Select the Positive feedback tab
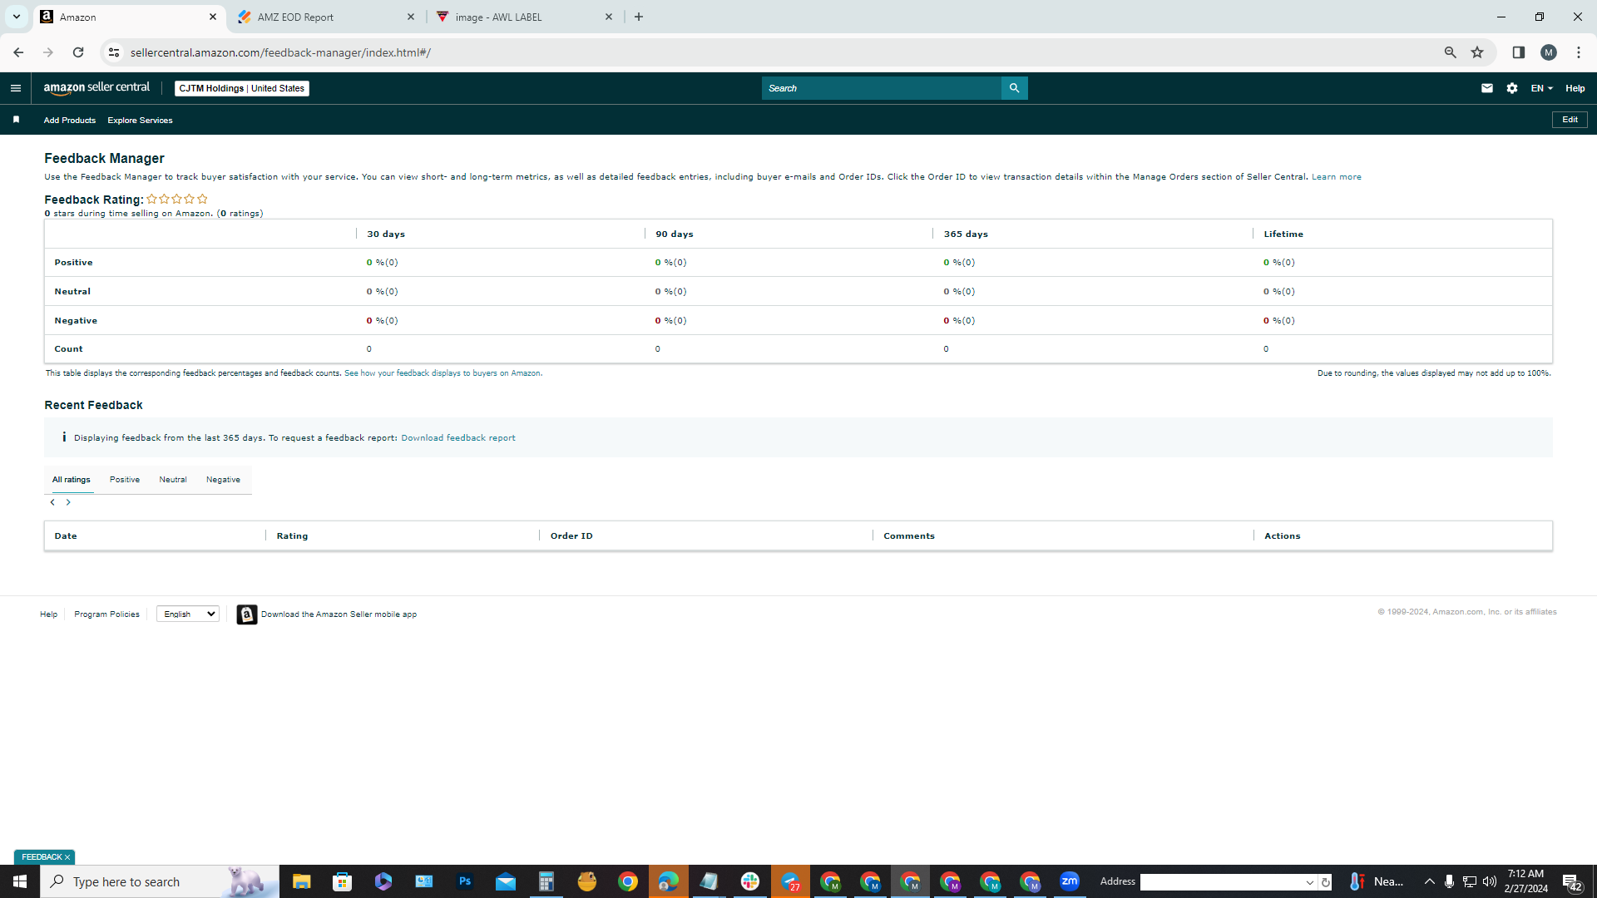The height and width of the screenshot is (898, 1597). click(125, 480)
